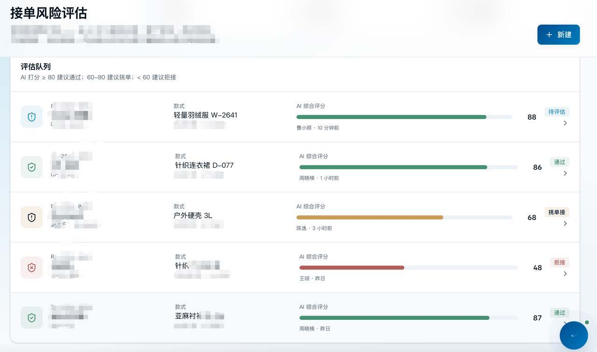Click the score value 68
The height and width of the screenshot is (352, 597).
[532, 218]
